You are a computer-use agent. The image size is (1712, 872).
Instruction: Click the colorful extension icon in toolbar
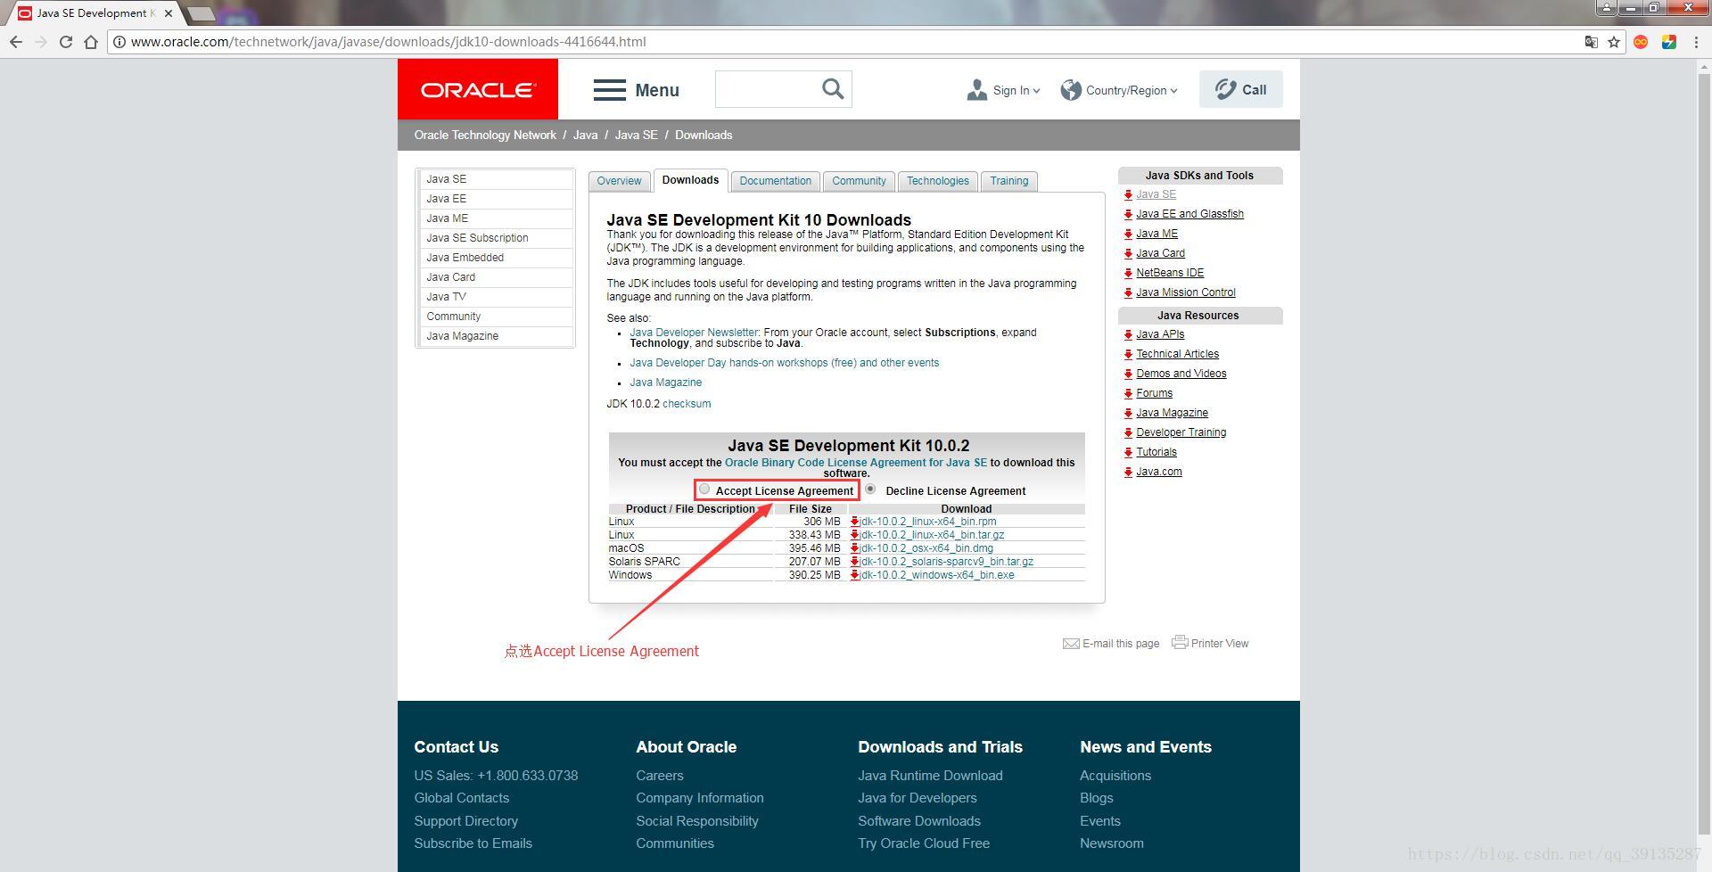(x=1669, y=42)
